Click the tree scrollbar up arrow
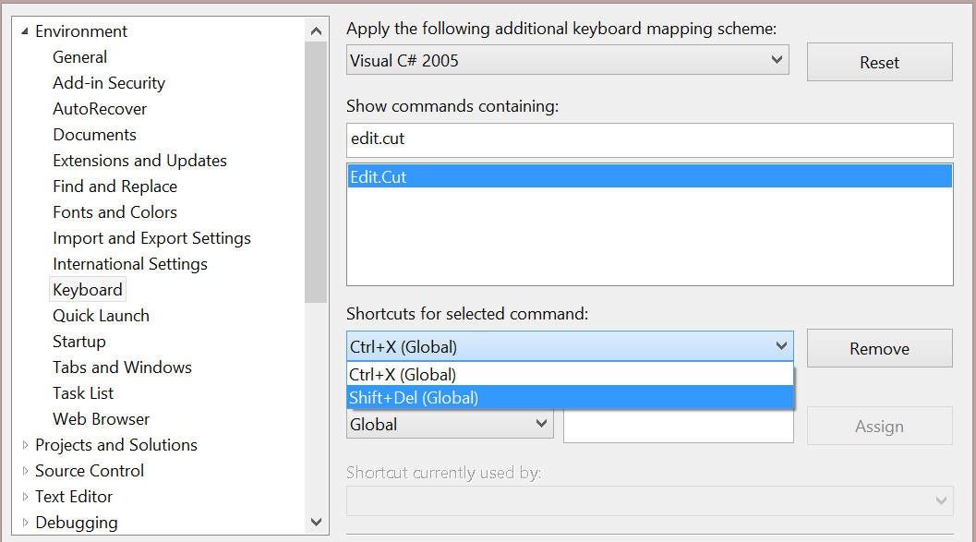 click(x=316, y=31)
